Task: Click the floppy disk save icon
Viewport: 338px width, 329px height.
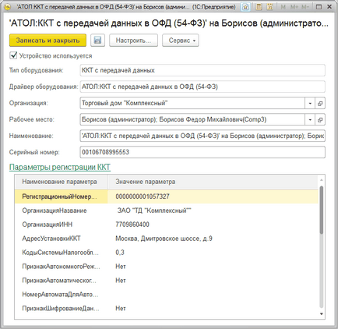Action: (97, 41)
